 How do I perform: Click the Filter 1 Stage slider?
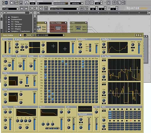coord(27,80)
